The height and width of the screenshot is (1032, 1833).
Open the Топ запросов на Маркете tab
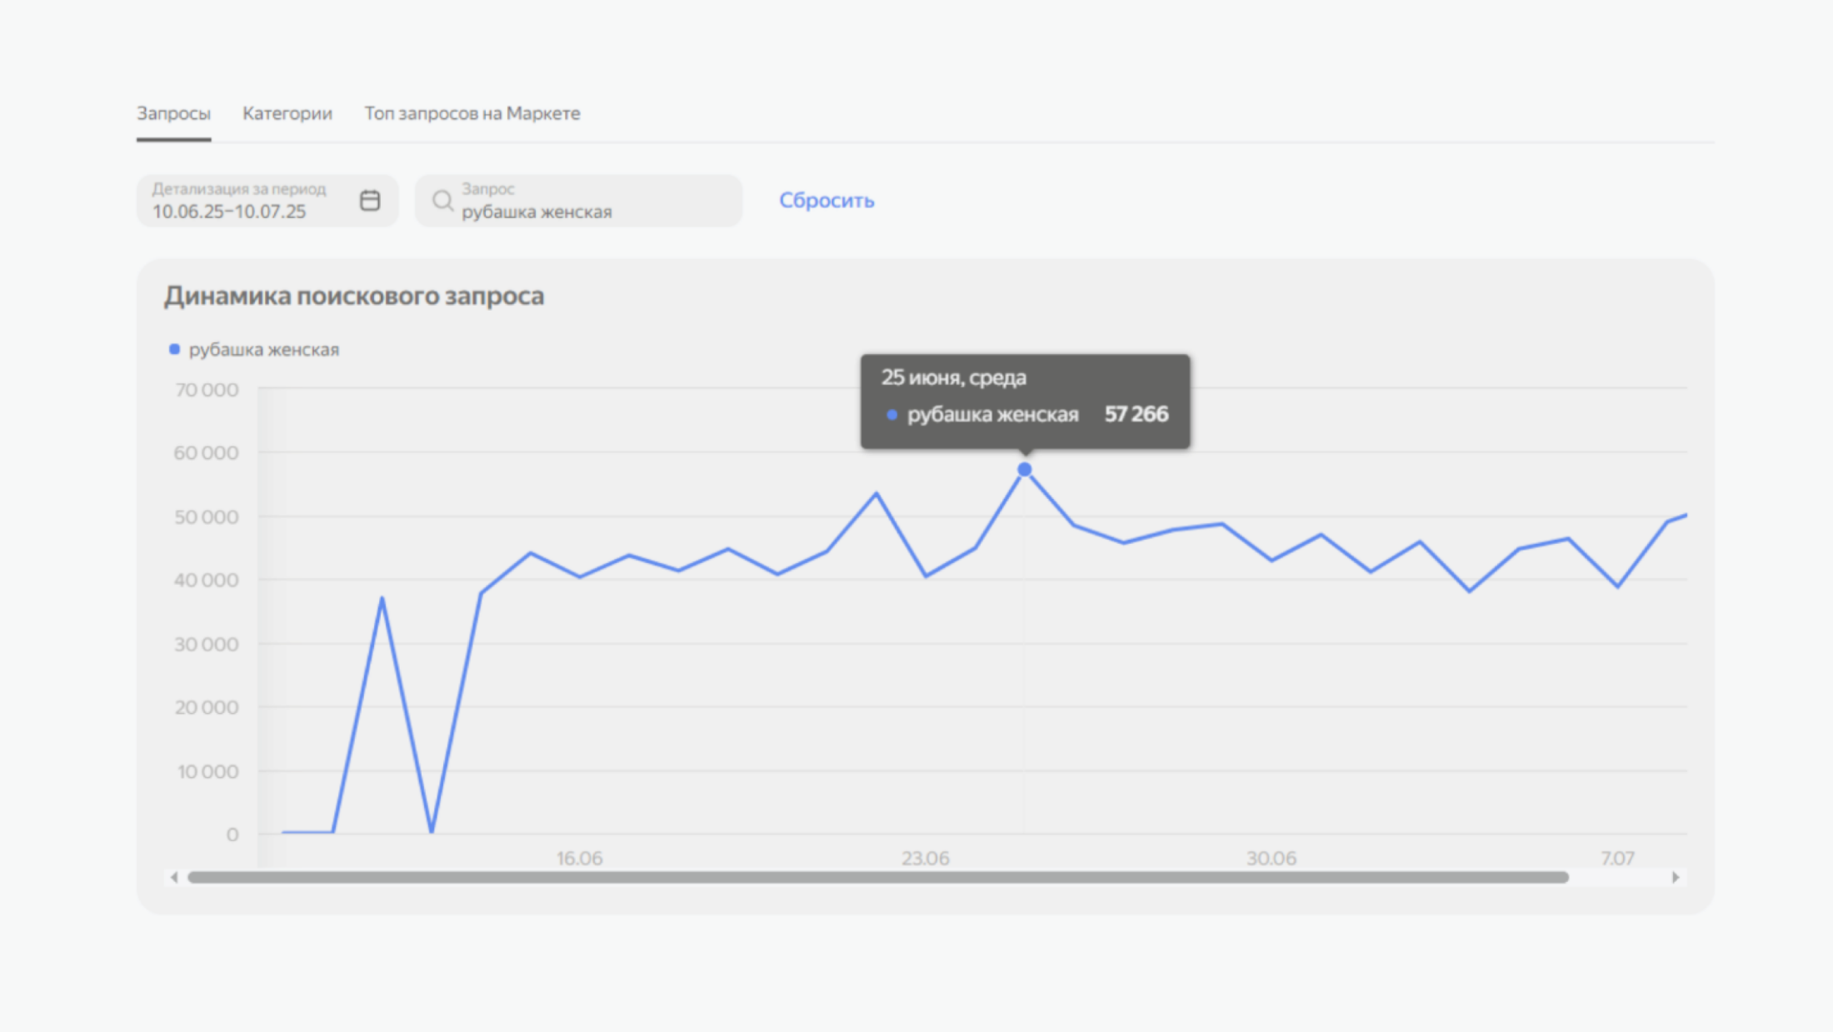point(472,113)
